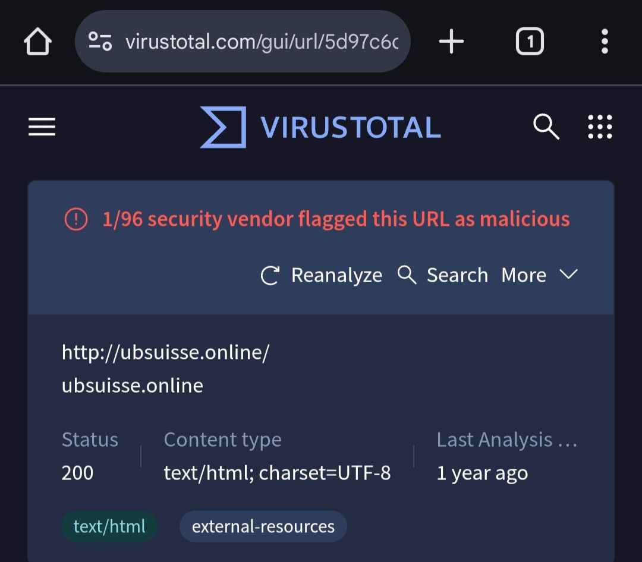Click the Reanalyze refresh icon
642x562 pixels.
[270, 276]
